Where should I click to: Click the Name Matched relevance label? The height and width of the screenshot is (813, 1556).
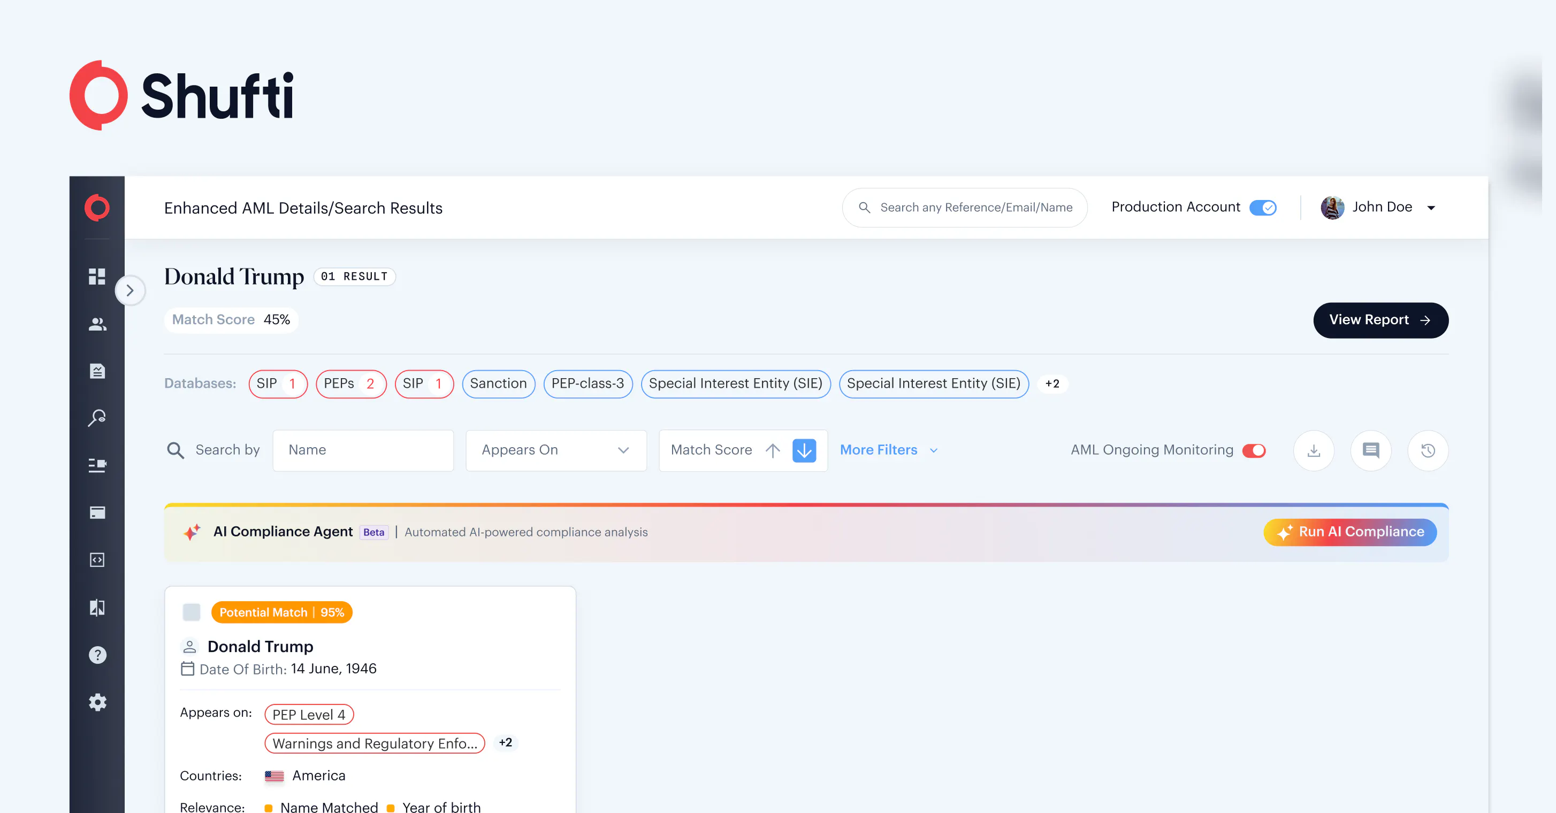(x=329, y=807)
